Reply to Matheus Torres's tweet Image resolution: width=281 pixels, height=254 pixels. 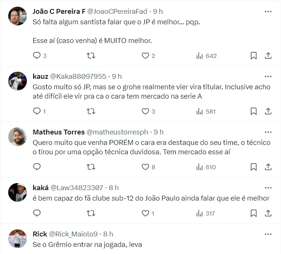point(37,167)
